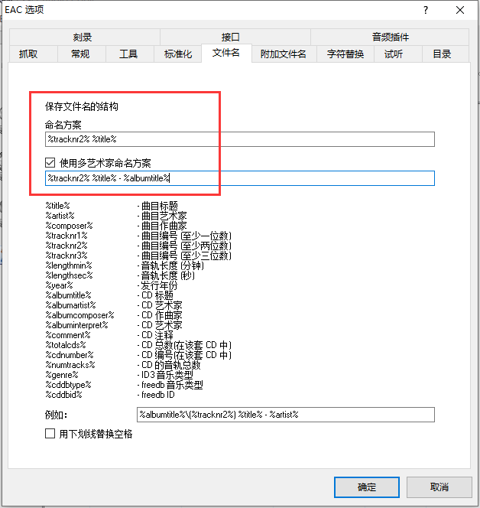Switch to the 目录 tab
480x508 pixels.
tap(446, 54)
